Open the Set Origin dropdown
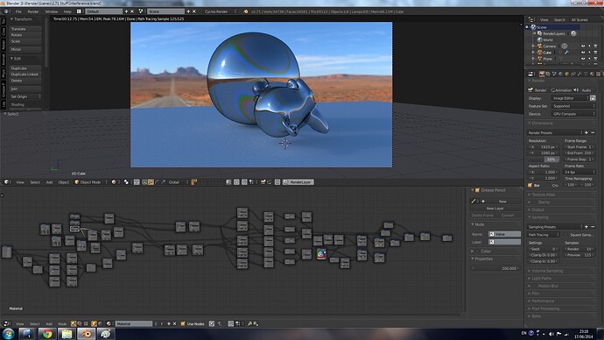Image resolution: width=604 pixels, height=340 pixels. click(25, 96)
